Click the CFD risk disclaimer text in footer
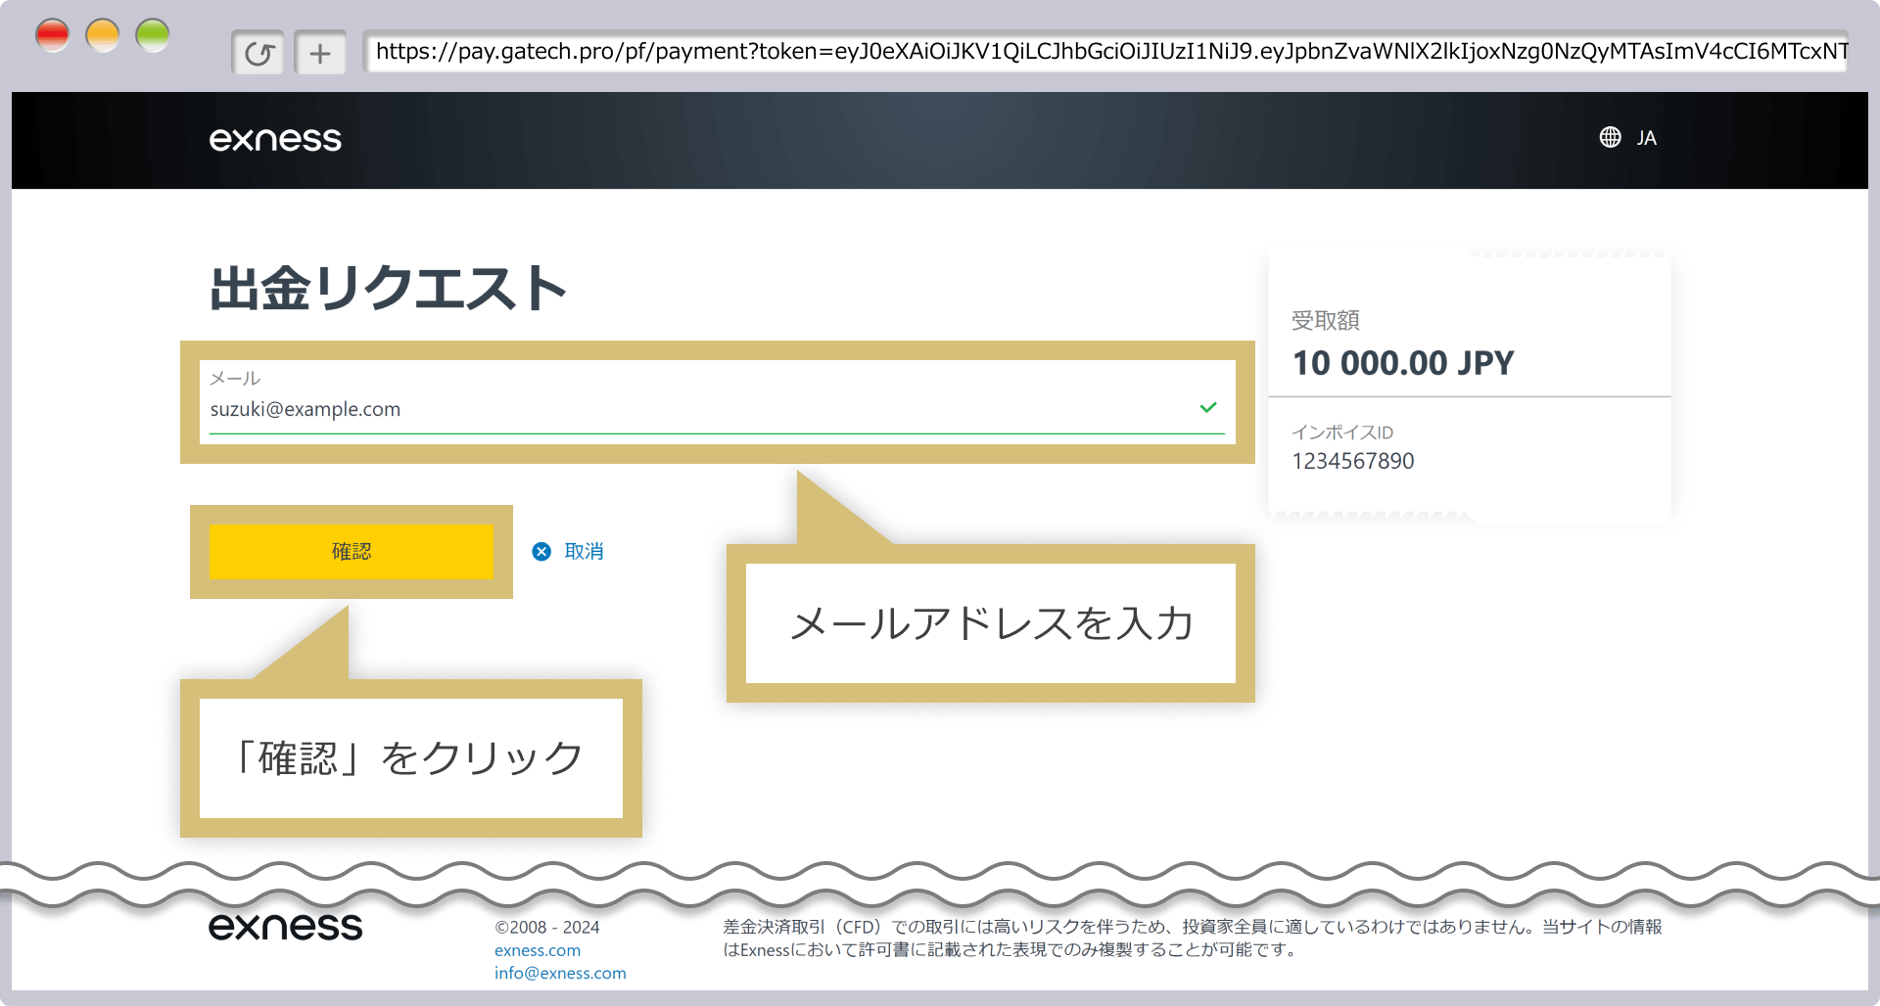Viewport: 1880px width, 1006px height. 1193,937
